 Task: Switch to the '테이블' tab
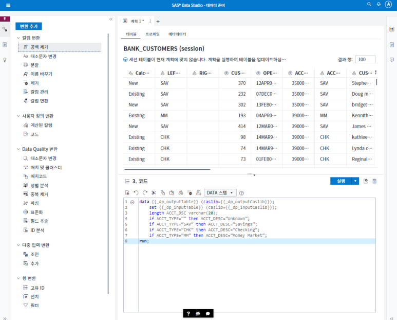click(x=131, y=34)
